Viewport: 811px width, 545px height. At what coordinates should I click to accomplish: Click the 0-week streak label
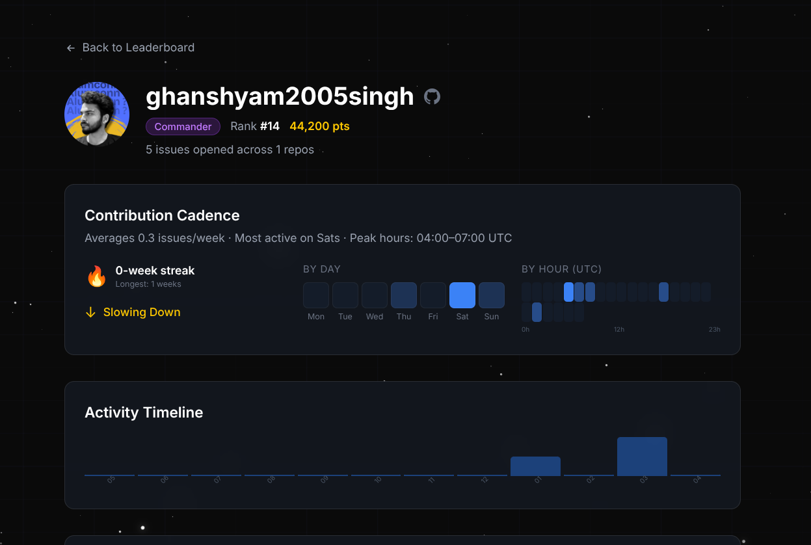point(155,271)
